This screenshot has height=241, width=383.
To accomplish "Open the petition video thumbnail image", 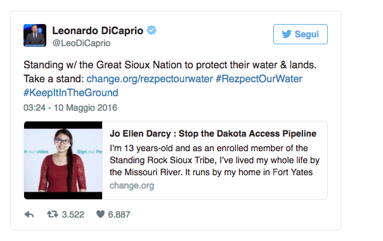I will [63, 160].
